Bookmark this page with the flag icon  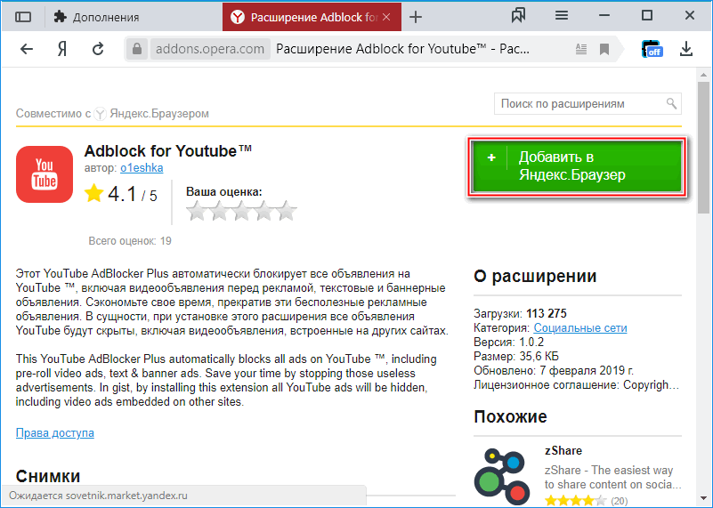point(604,49)
